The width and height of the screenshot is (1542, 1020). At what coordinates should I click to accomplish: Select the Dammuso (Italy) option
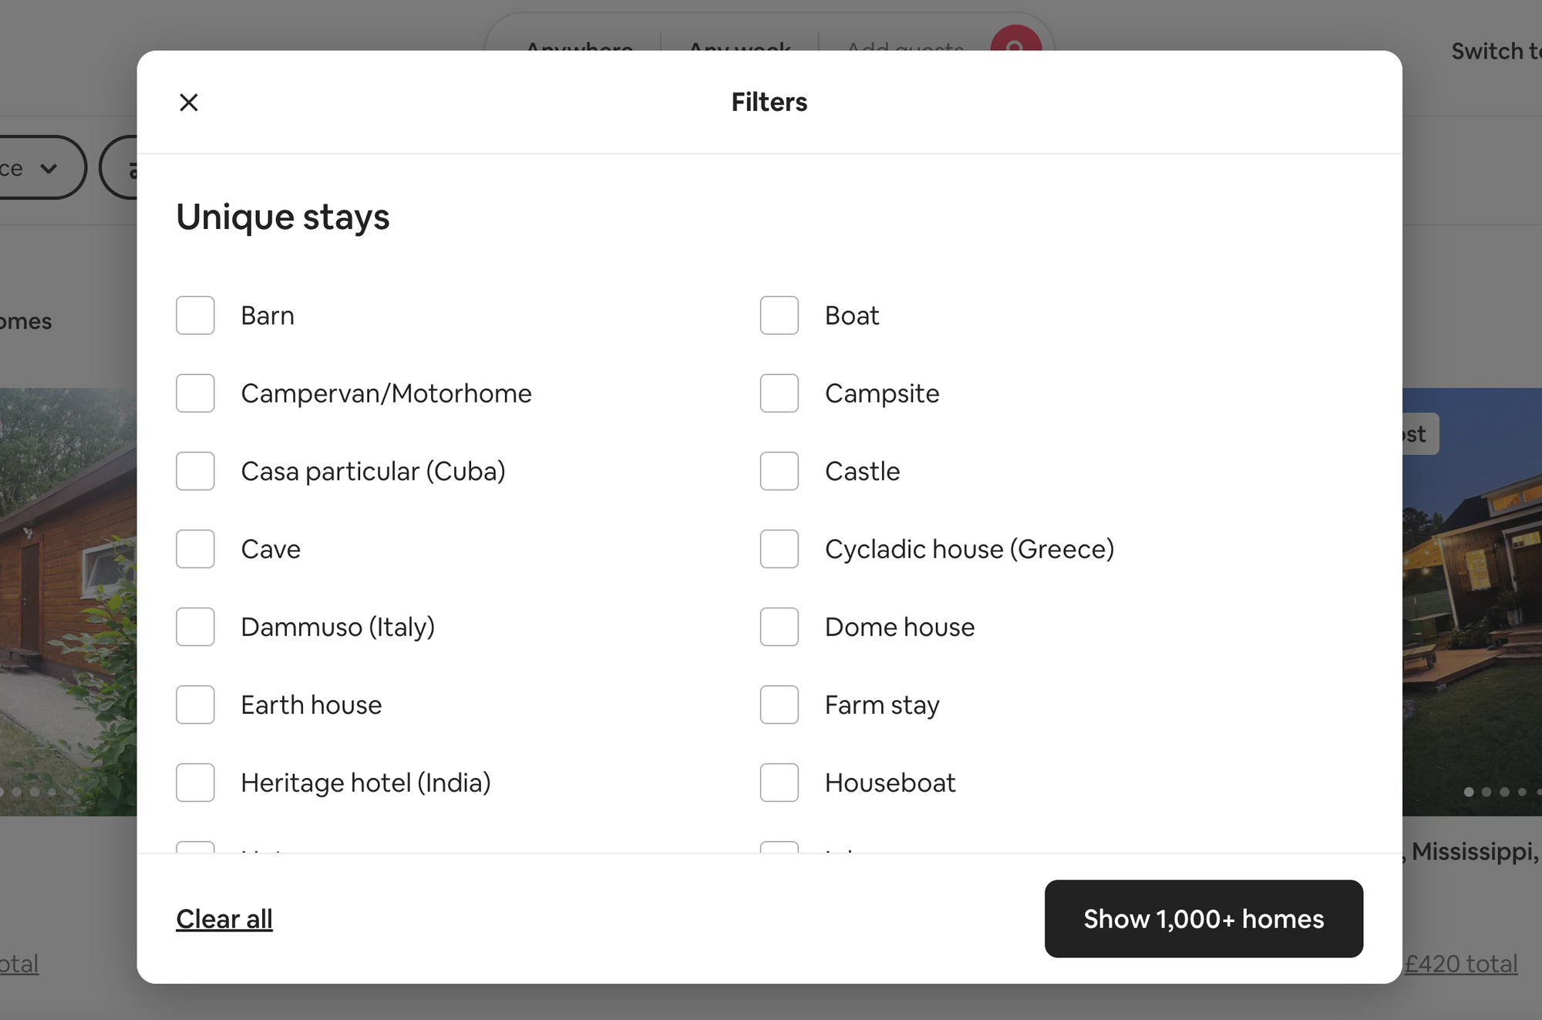coord(194,627)
